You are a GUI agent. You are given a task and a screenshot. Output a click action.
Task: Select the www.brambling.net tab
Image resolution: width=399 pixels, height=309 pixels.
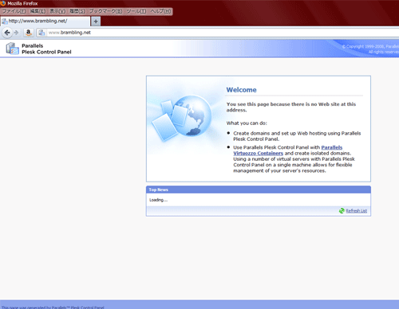pos(45,22)
